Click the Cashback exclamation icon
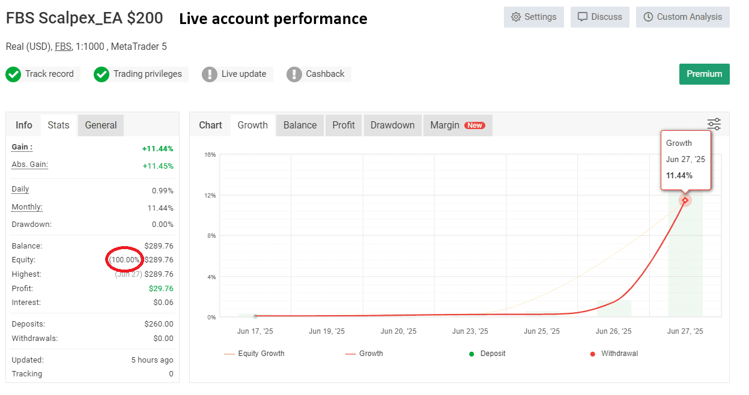749x395 pixels. click(x=294, y=74)
